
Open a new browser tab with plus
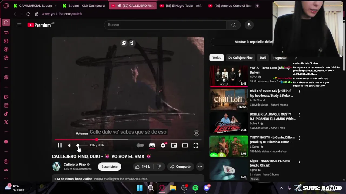[x=257, y=6]
